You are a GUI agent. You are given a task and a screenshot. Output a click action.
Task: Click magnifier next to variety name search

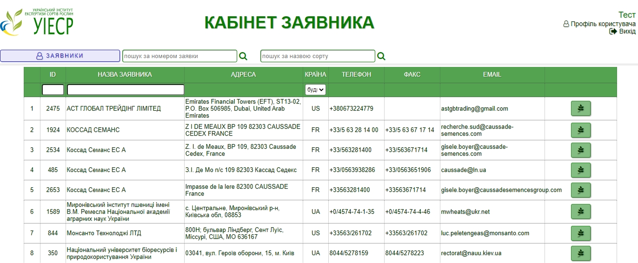381,56
